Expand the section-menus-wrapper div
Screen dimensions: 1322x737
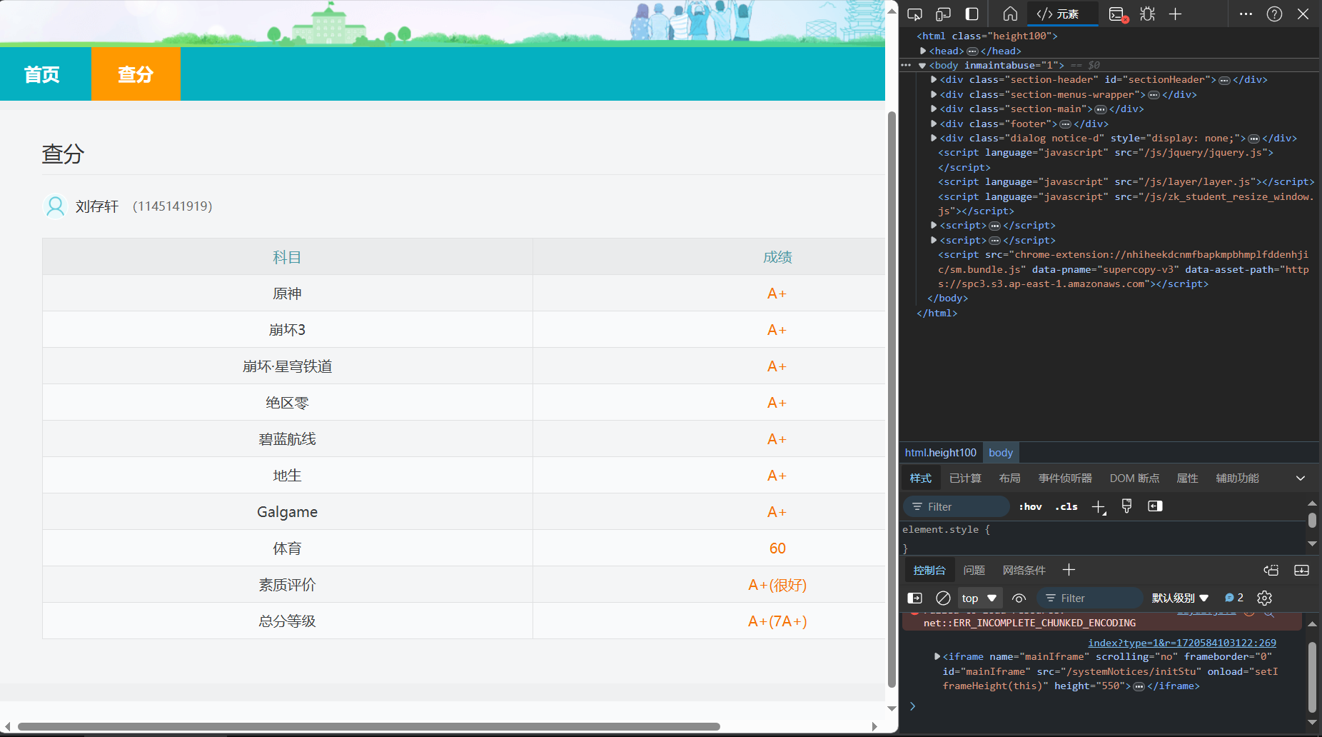[934, 94]
